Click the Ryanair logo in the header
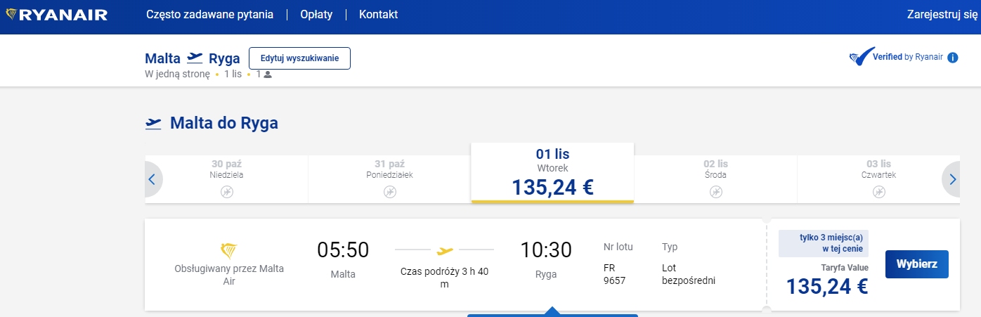The image size is (981, 317). click(x=56, y=15)
